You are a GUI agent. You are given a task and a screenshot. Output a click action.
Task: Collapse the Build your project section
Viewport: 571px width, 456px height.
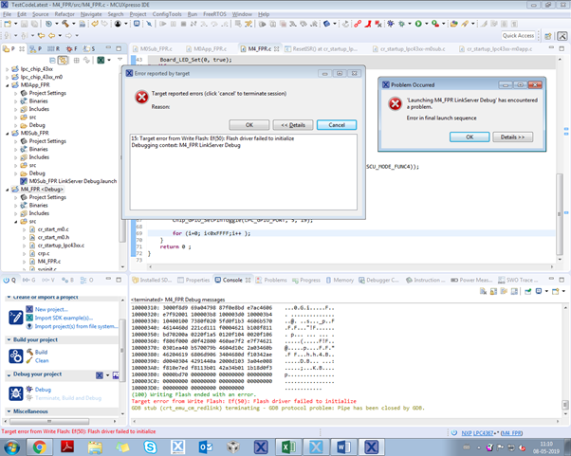pos(9,340)
